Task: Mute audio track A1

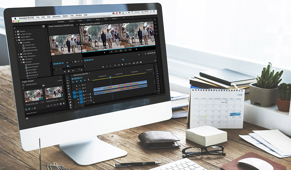Action: point(86,95)
